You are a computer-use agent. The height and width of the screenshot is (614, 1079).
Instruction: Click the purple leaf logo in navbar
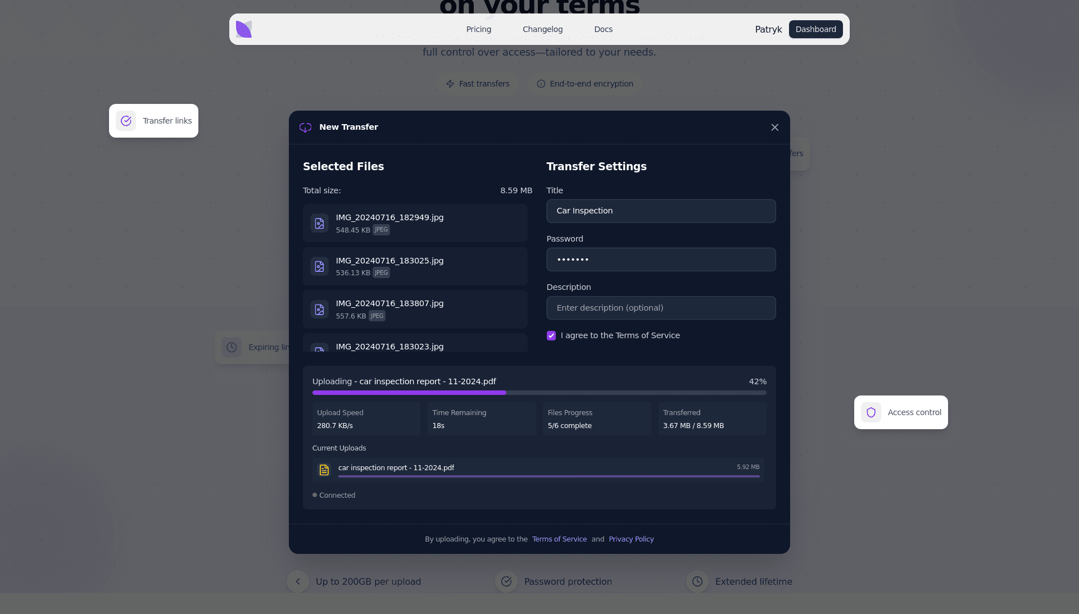244,29
